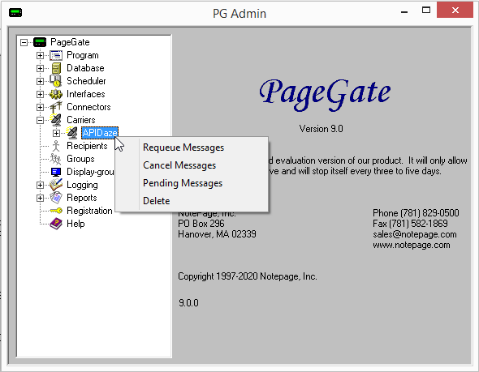Click the Logging notebook icon
The height and width of the screenshot is (372, 479).
click(56, 185)
